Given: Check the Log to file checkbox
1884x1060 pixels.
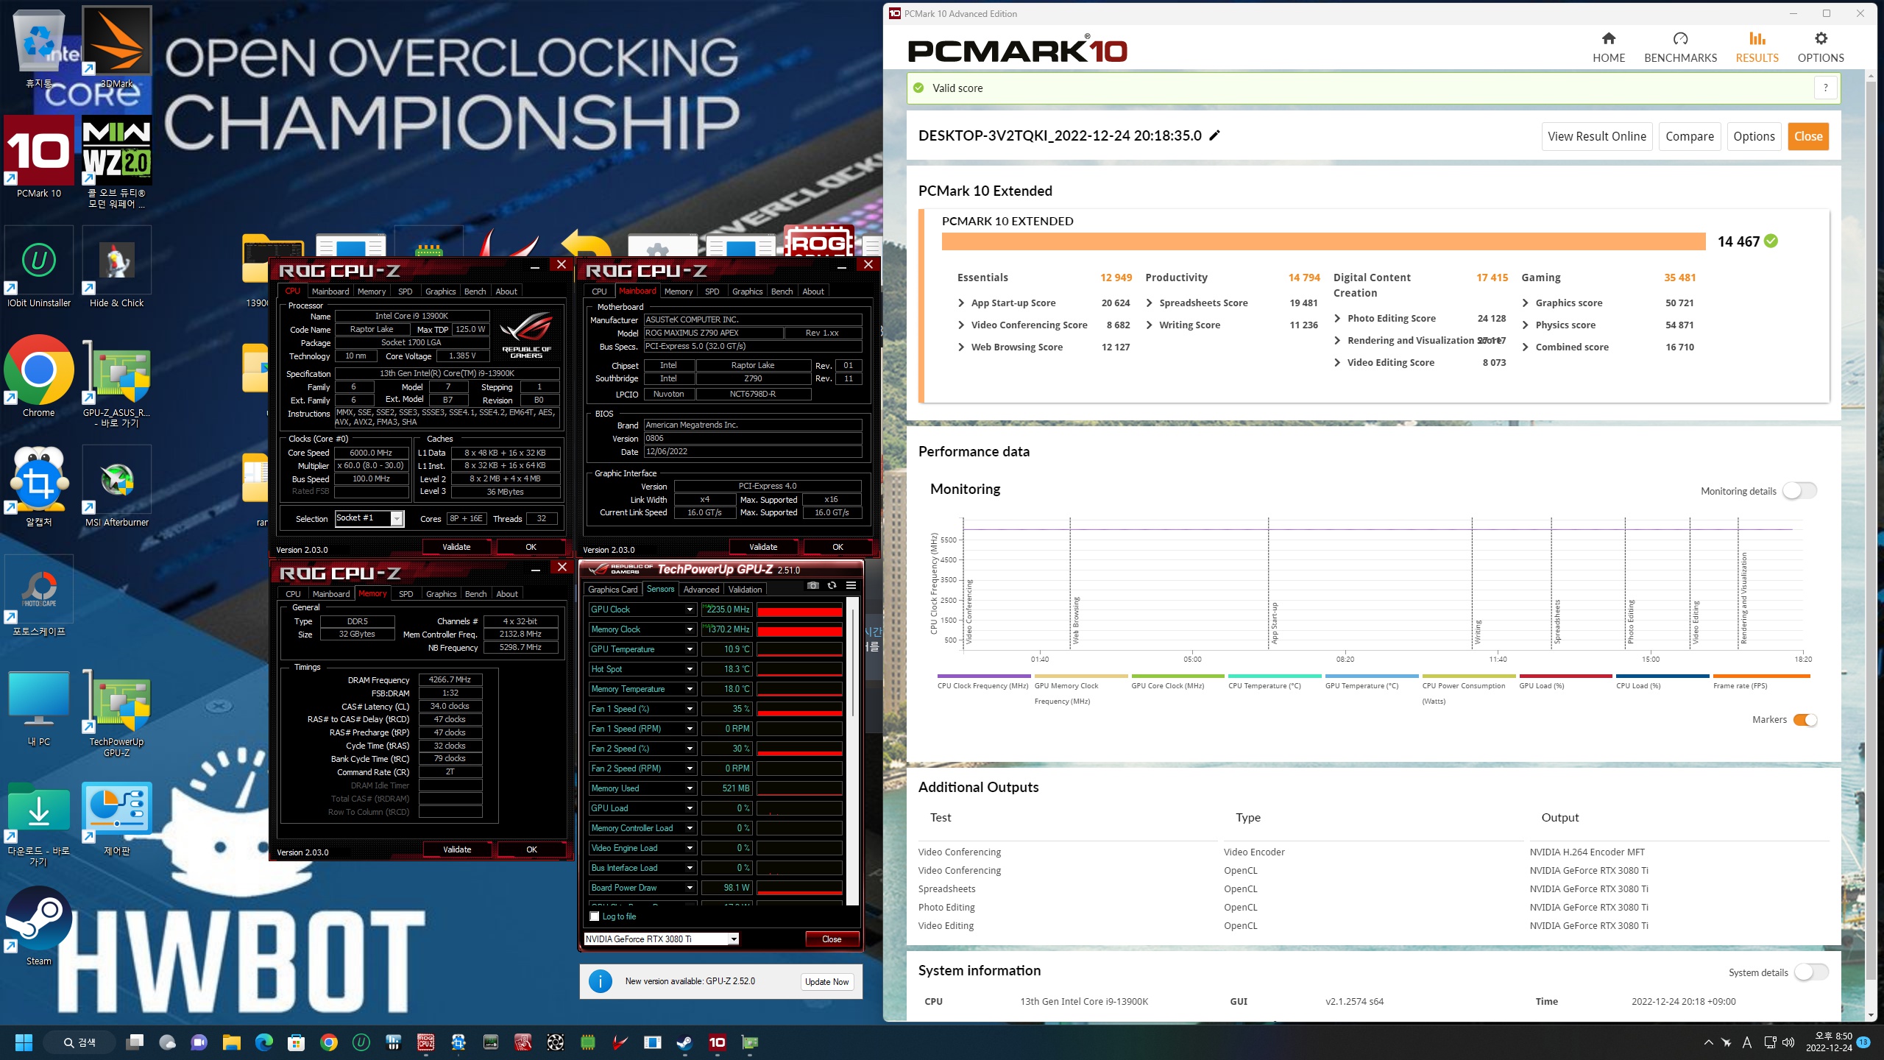Looking at the screenshot, I should [x=595, y=916].
